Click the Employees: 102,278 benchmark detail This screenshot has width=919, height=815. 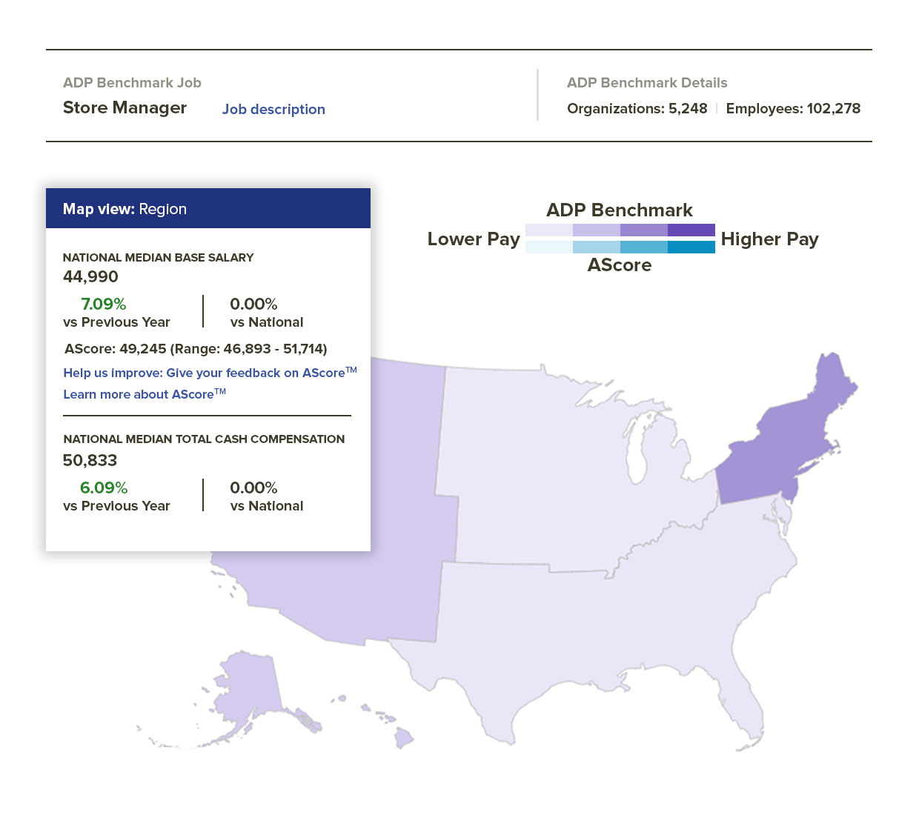click(x=793, y=108)
